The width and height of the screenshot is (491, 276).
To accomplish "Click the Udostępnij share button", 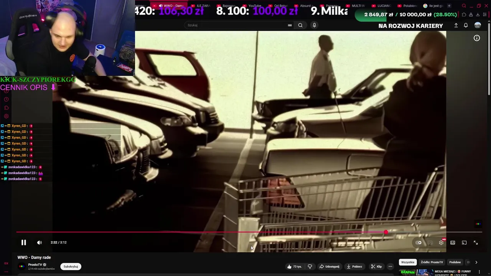I will point(330,266).
